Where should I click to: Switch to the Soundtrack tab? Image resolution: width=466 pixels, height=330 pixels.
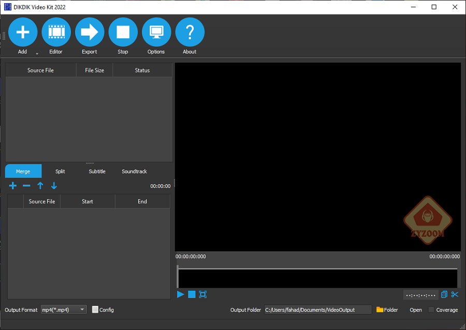[x=134, y=171]
